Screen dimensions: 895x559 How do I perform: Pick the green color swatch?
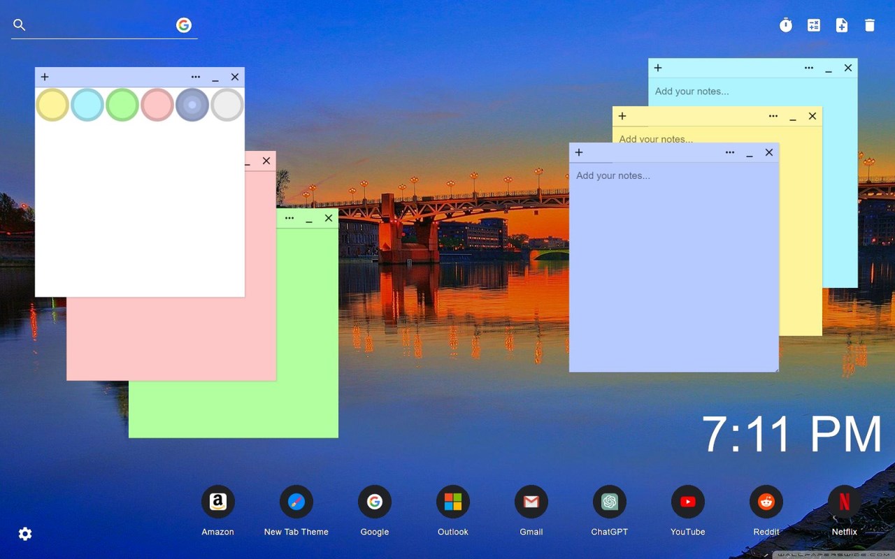[x=122, y=105]
